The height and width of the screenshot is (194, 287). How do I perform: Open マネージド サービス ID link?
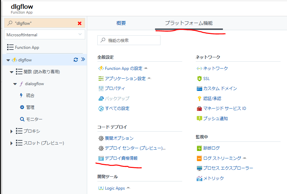225,109
